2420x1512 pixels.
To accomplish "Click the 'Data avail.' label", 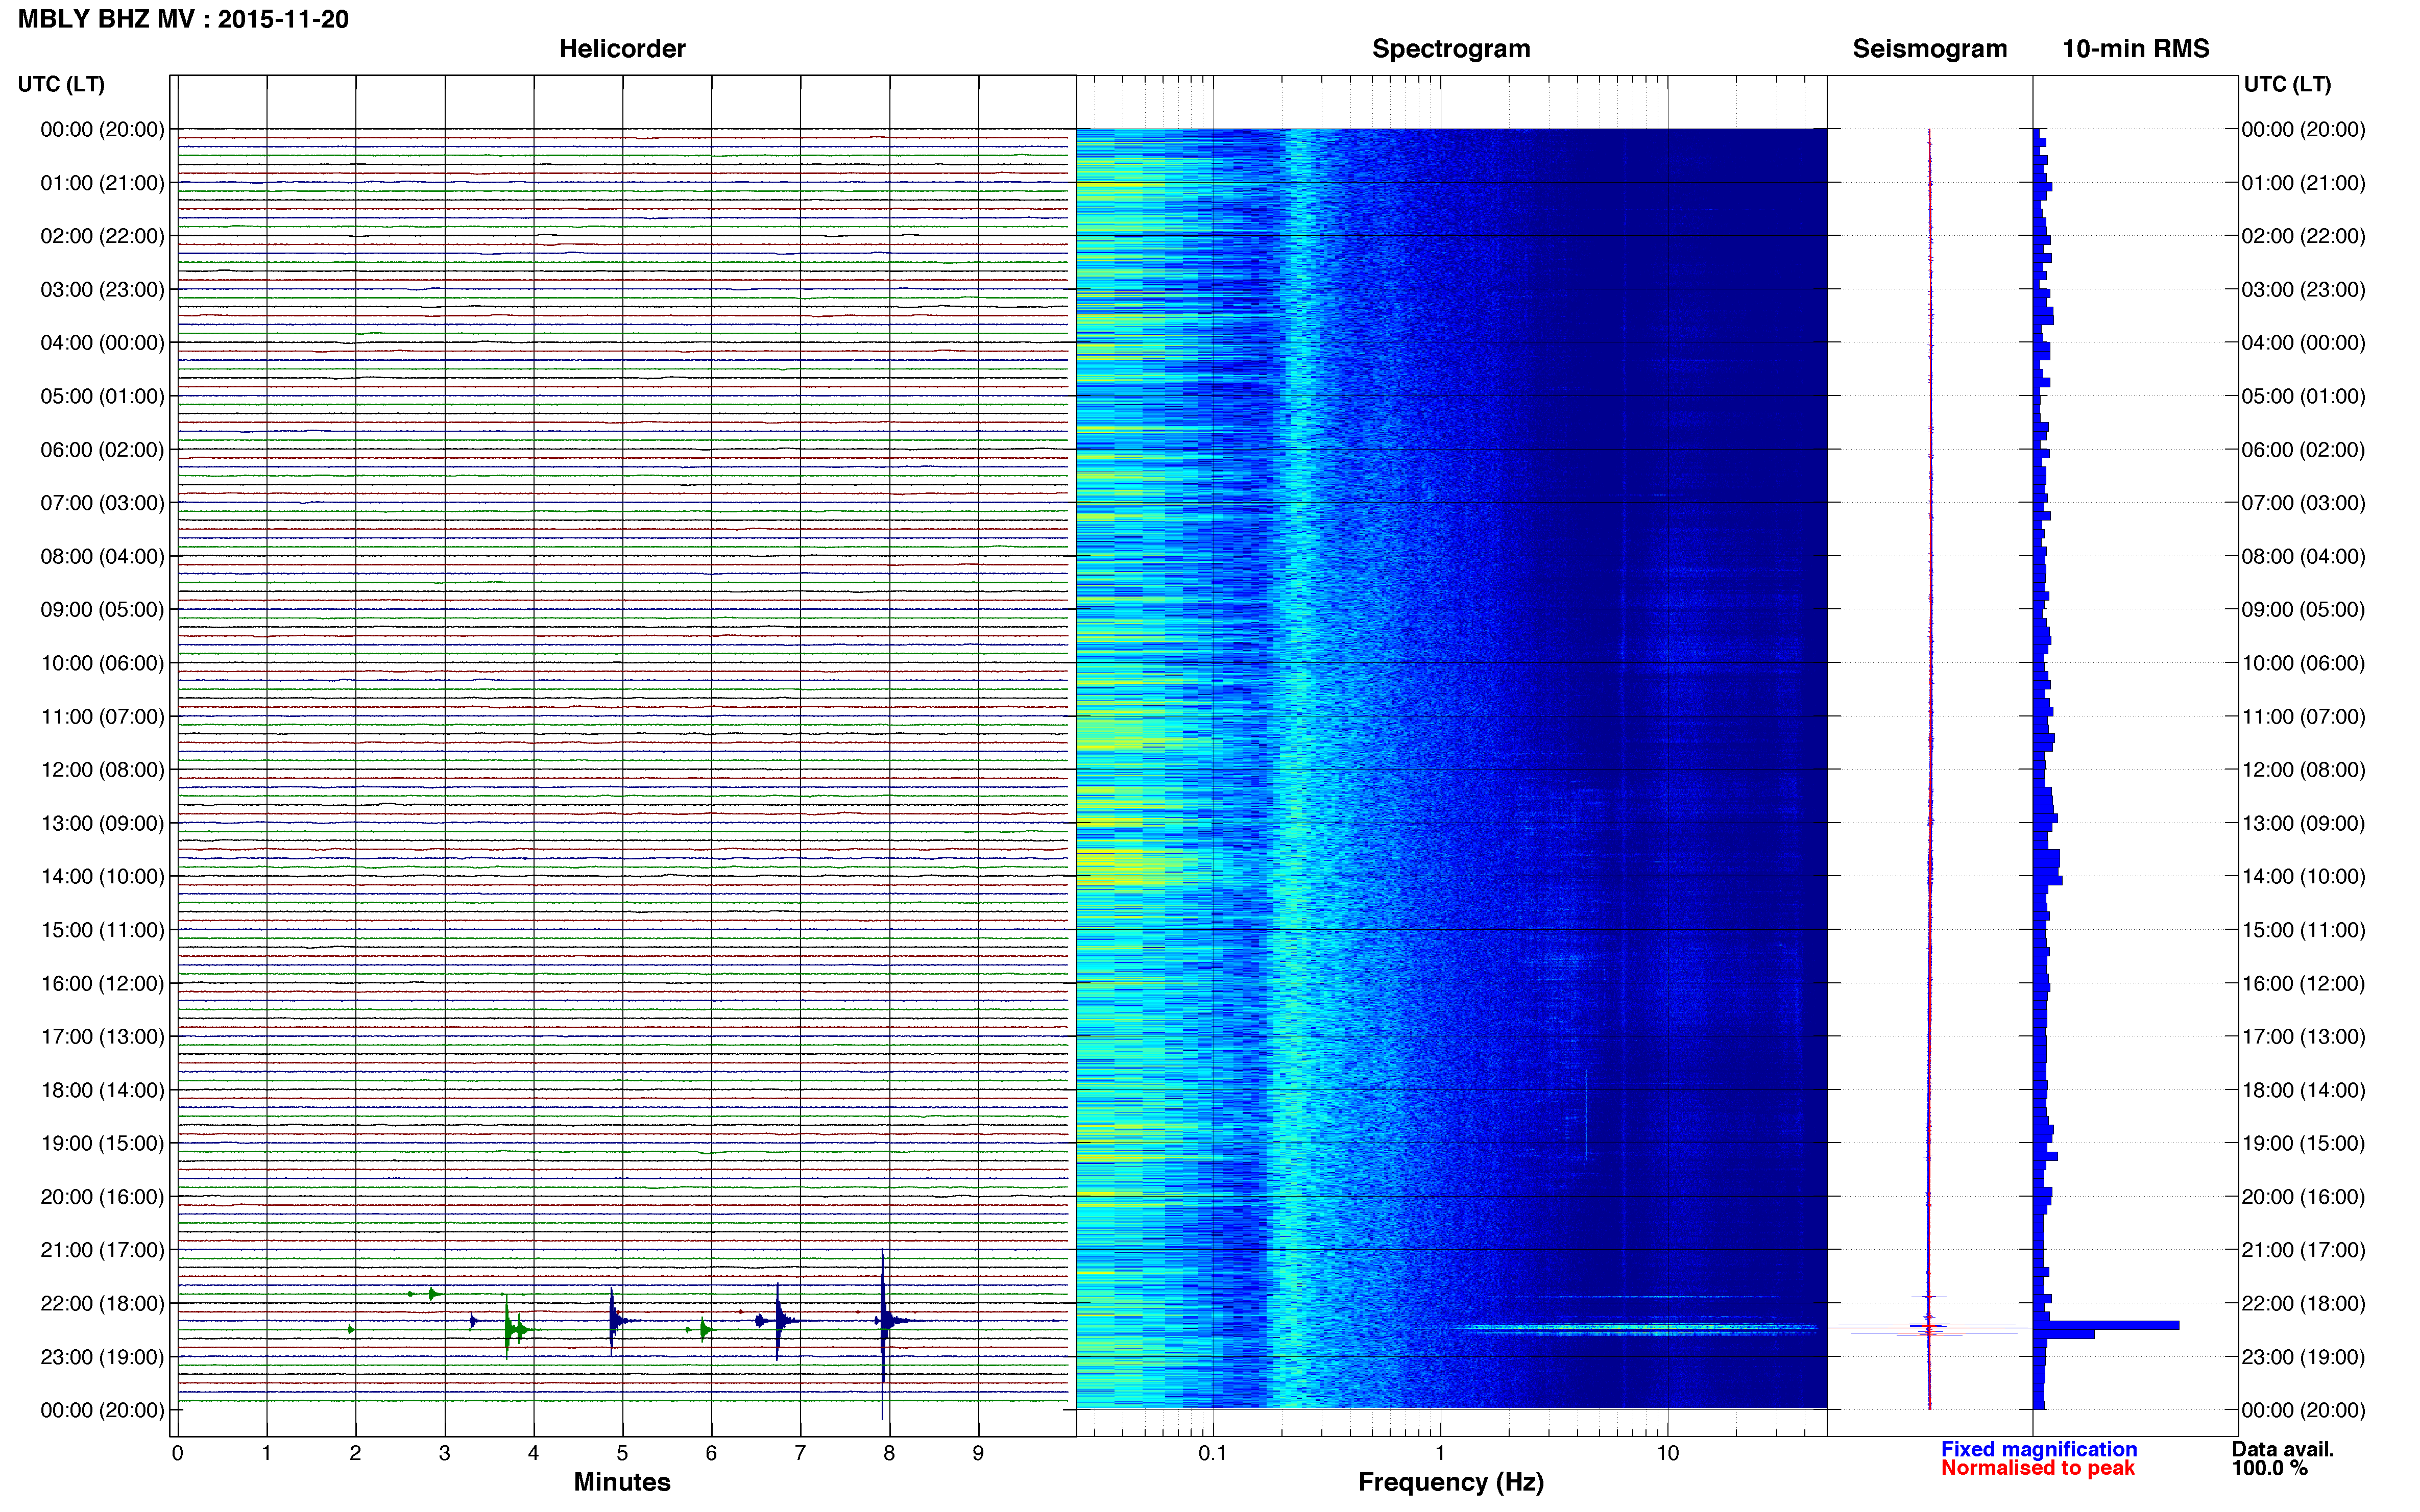I will (2283, 1449).
